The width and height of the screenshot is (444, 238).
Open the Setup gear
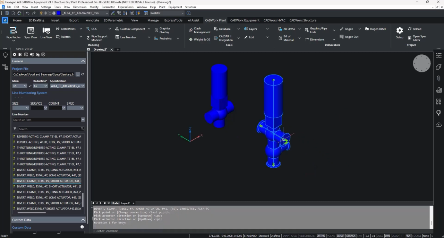400,33
